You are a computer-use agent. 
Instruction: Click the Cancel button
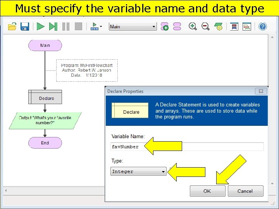(x=246, y=191)
